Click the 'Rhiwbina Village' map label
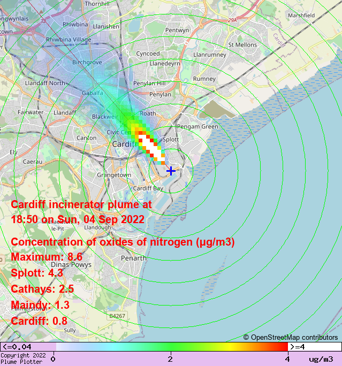Image resolution: width=342 pixels, height=366 pixels. tap(69, 40)
